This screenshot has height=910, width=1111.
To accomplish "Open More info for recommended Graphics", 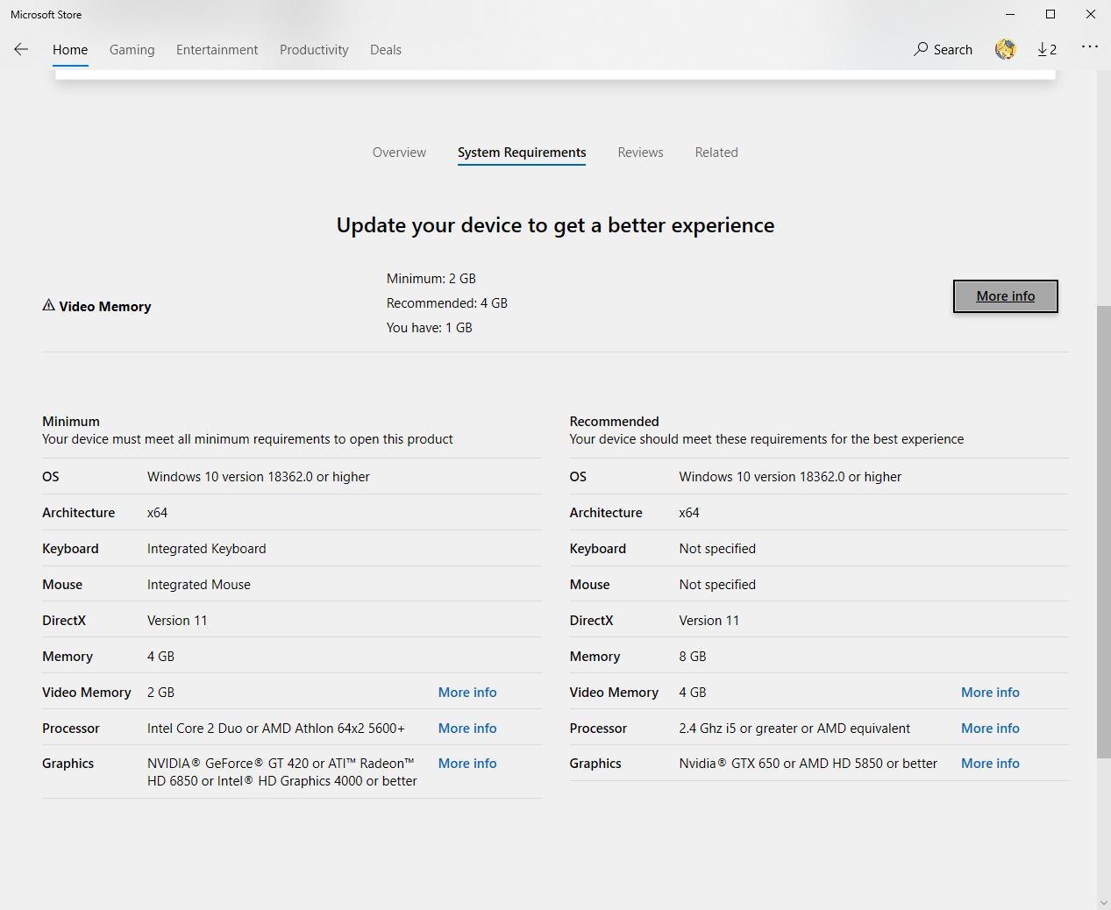I will [990, 764].
